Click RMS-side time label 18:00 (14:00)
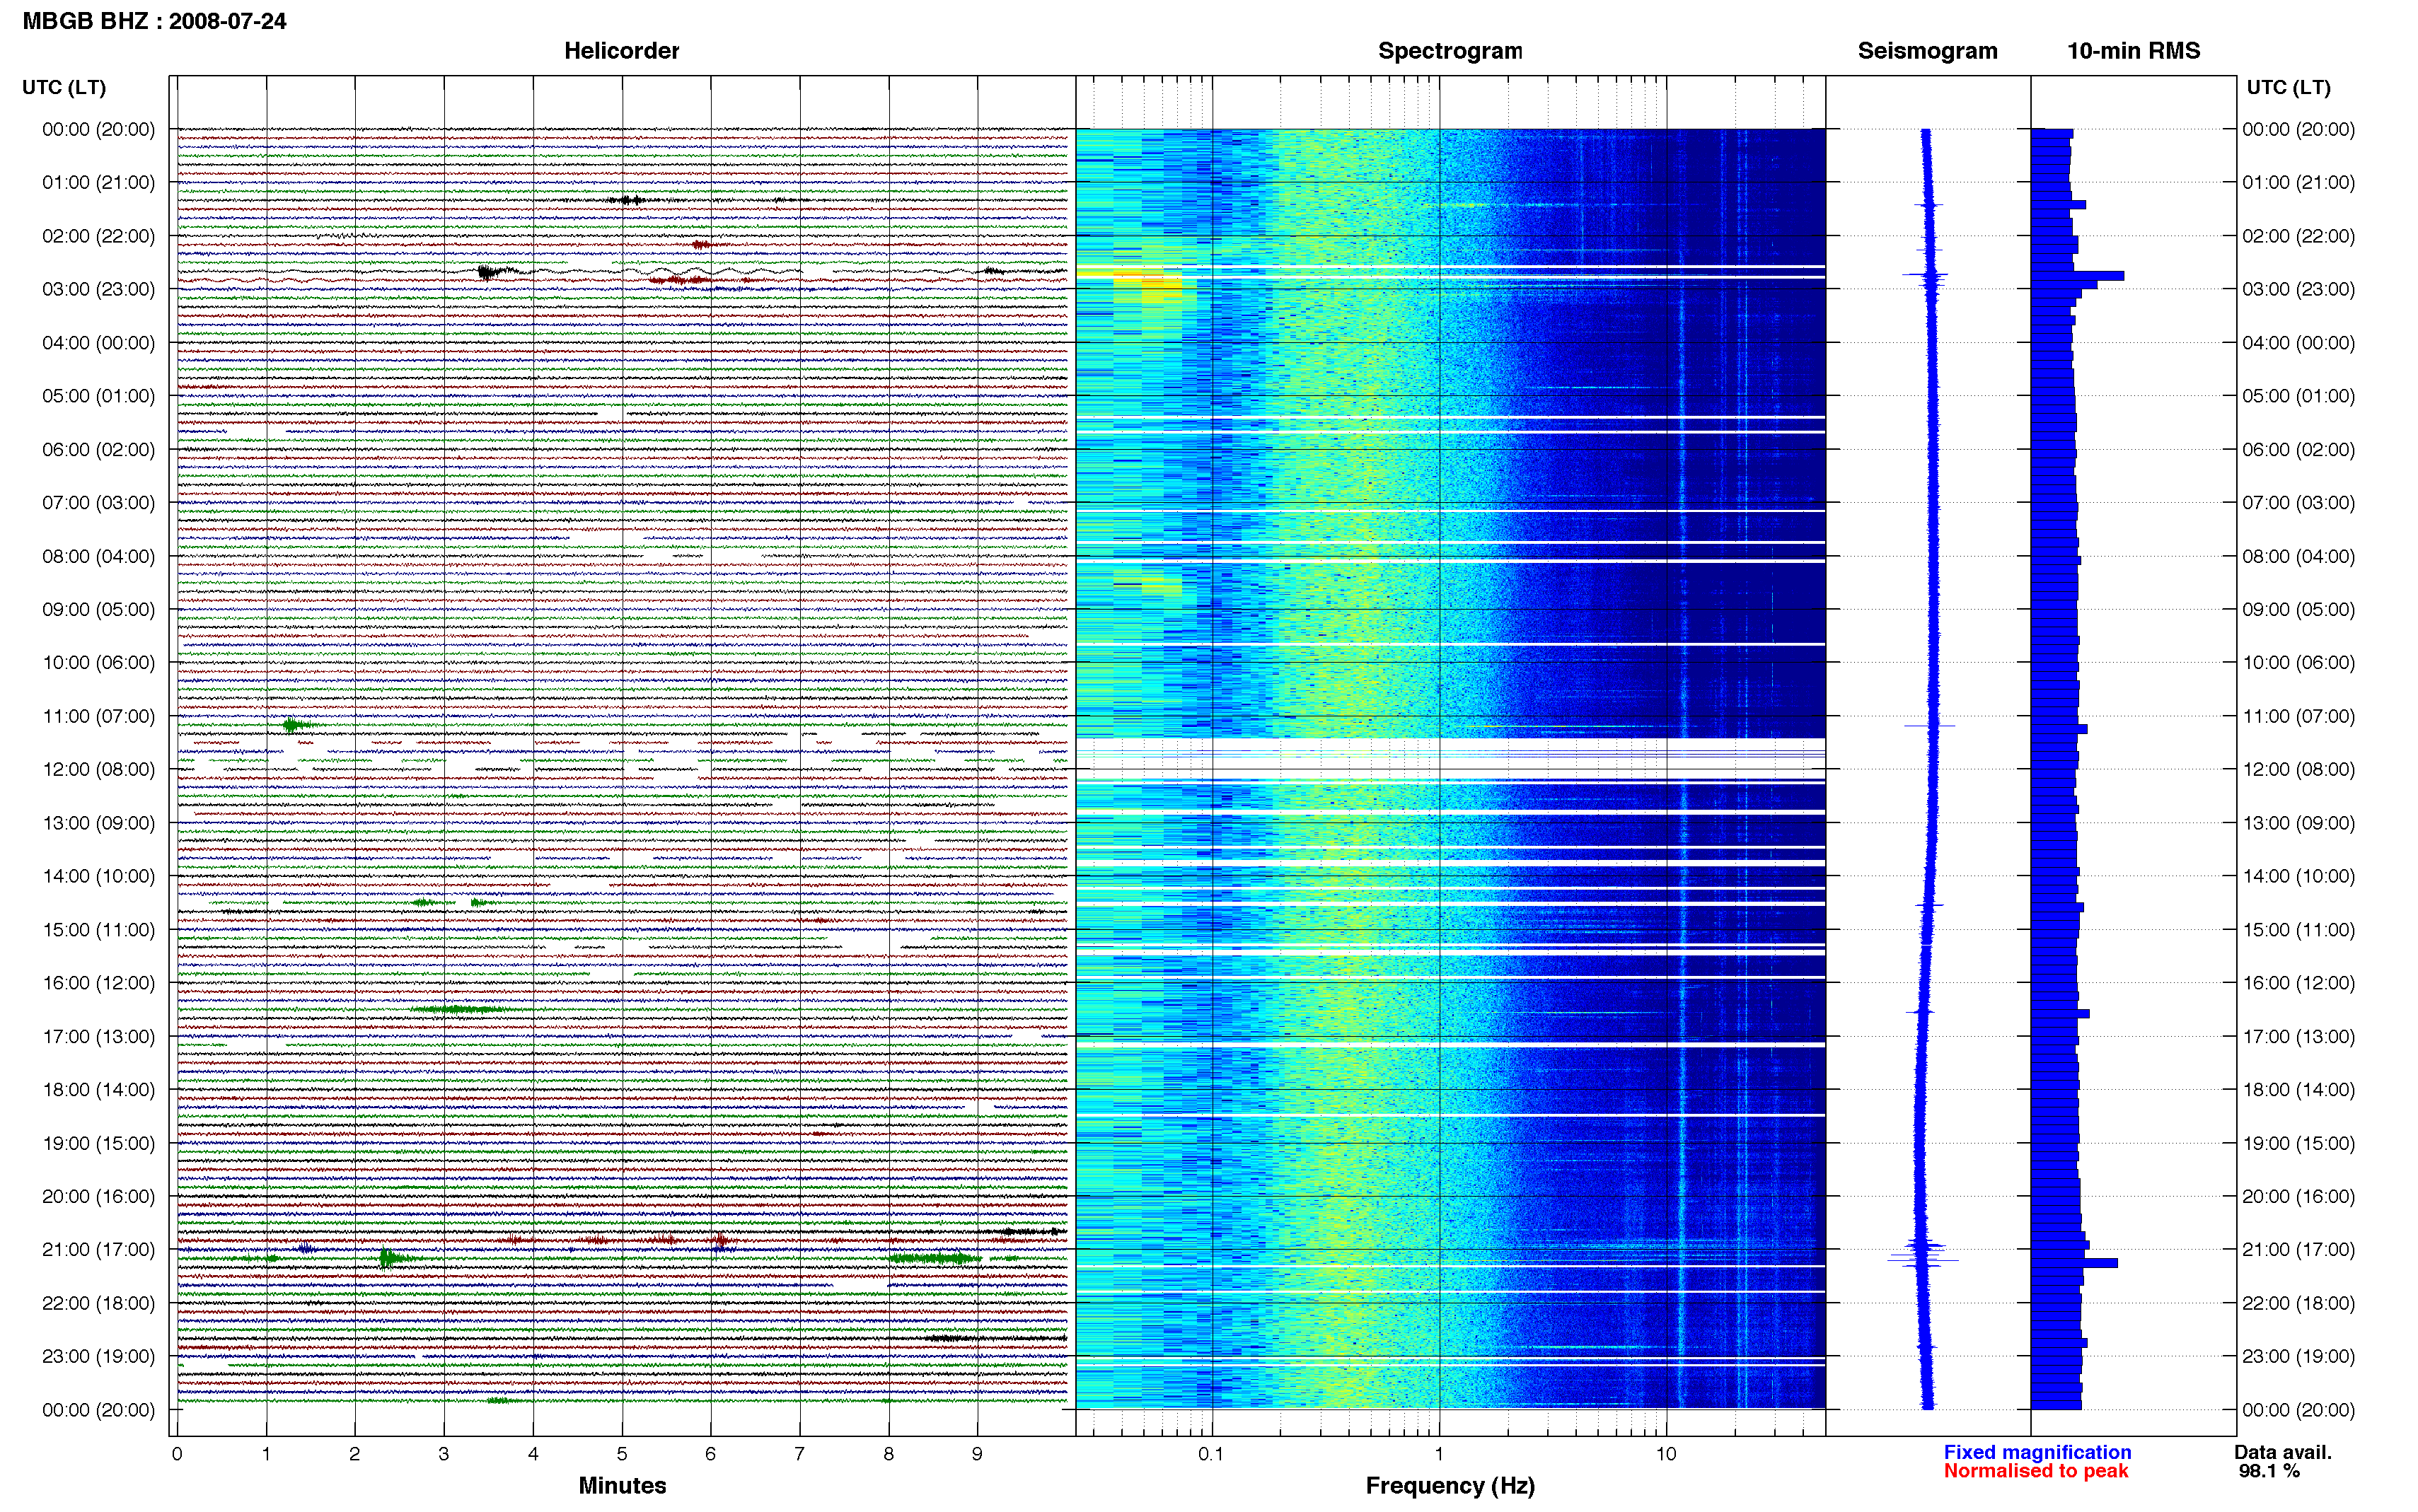This screenshot has width=2418, height=1512. [2298, 1089]
